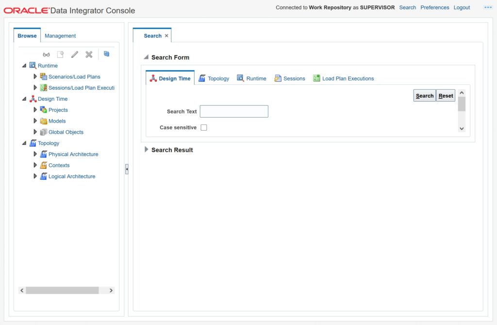
Task: Click the Edit pencil toolbar icon
Action: pyautogui.click(x=74, y=54)
